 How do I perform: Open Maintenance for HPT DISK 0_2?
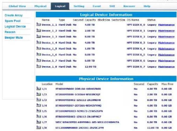pyautogui.click(x=166, y=37)
